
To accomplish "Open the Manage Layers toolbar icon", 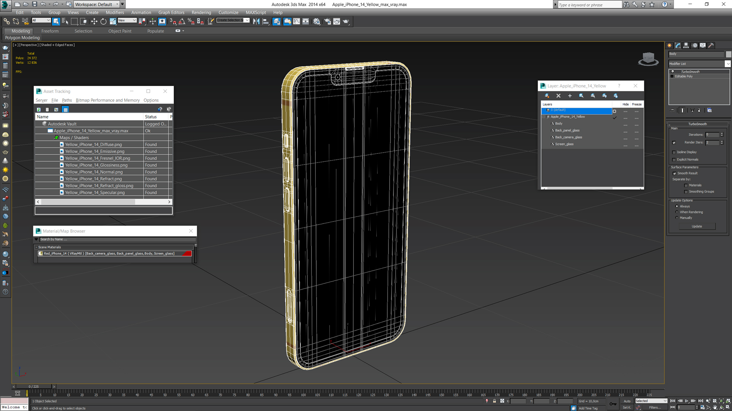I will coord(277,21).
